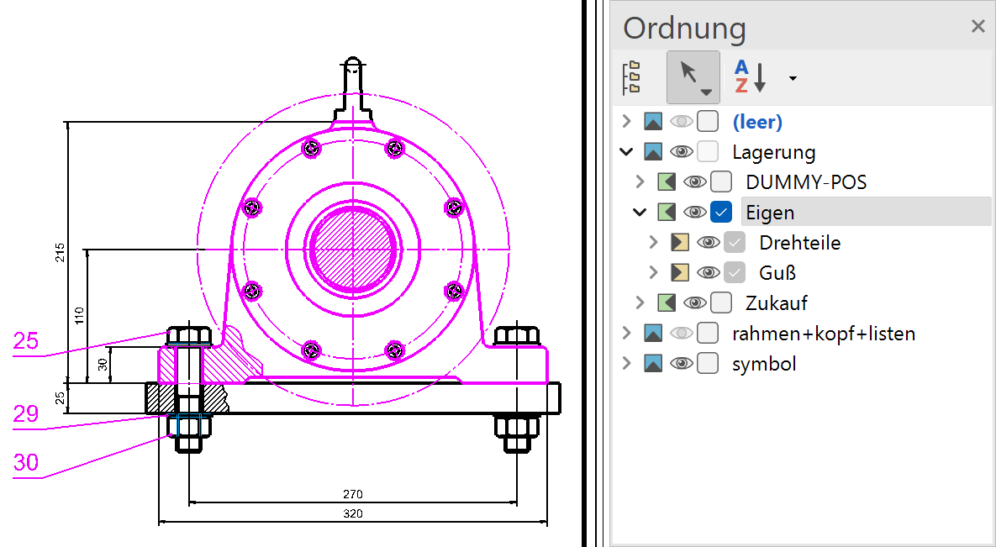Collapse the Lagerung tree node
The width and height of the screenshot is (996, 547).
[x=625, y=152]
